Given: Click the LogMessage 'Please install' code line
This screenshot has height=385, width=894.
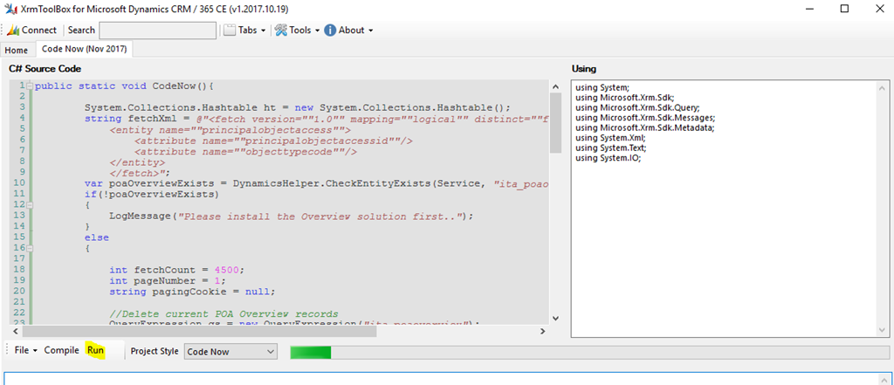Looking at the screenshot, I should [x=292, y=217].
